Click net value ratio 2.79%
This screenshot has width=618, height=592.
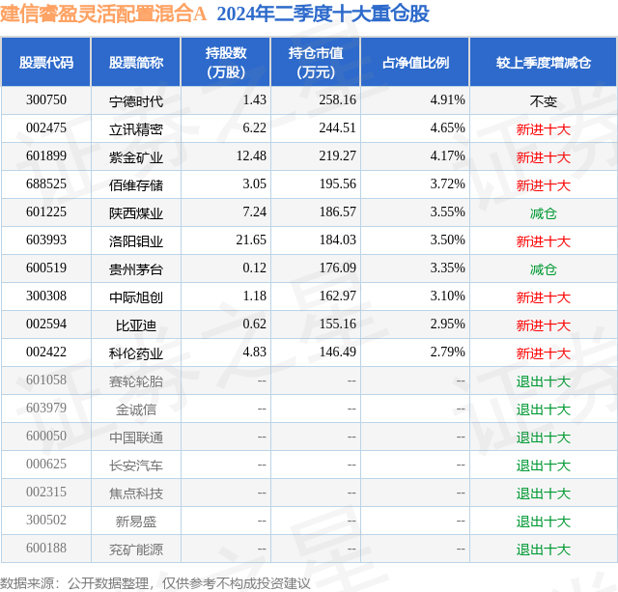(448, 352)
